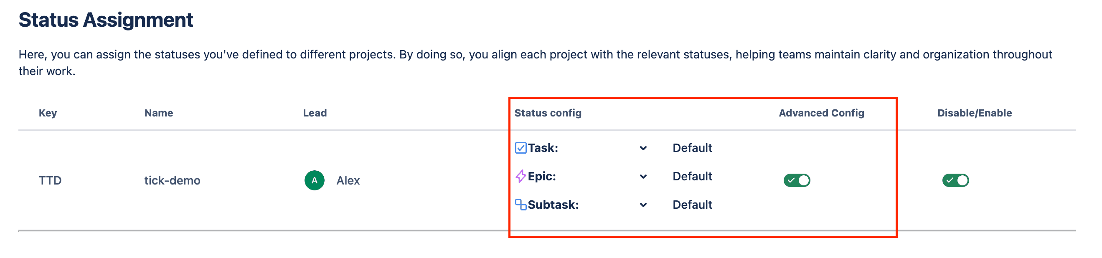This screenshot has height=258, width=1102.
Task: Click the tick-demo project name
Action: 173,180
